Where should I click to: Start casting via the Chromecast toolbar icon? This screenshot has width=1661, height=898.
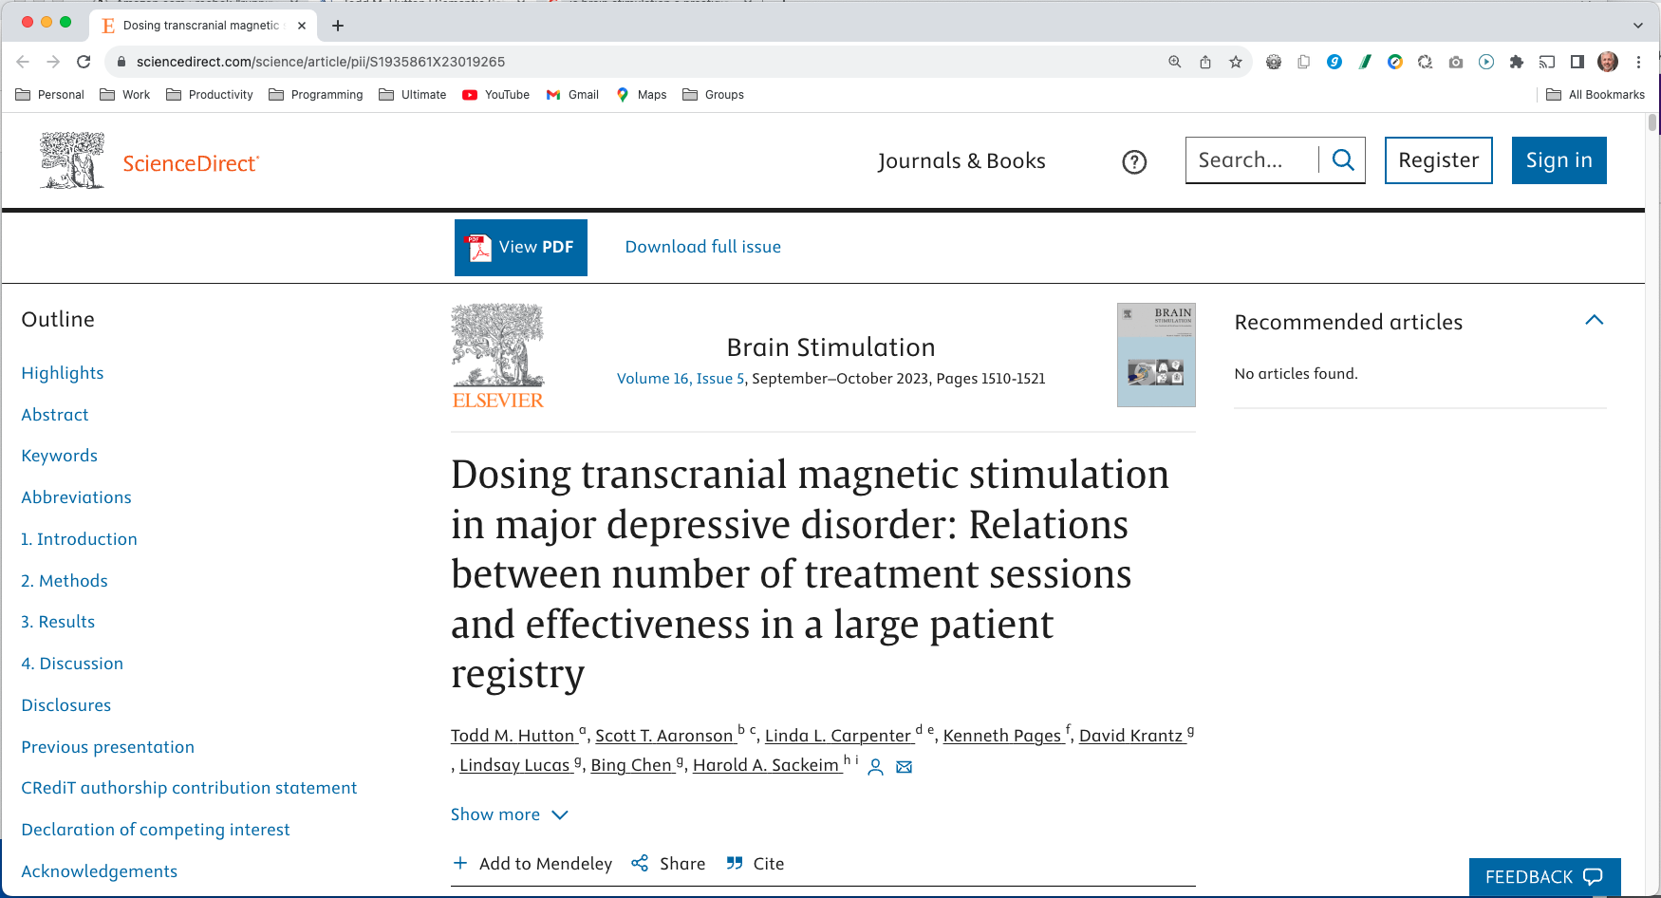(1547, 62)
